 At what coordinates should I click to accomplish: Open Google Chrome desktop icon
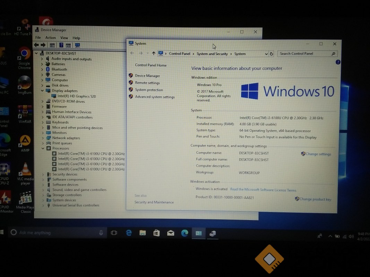click(x=24, y=58)
